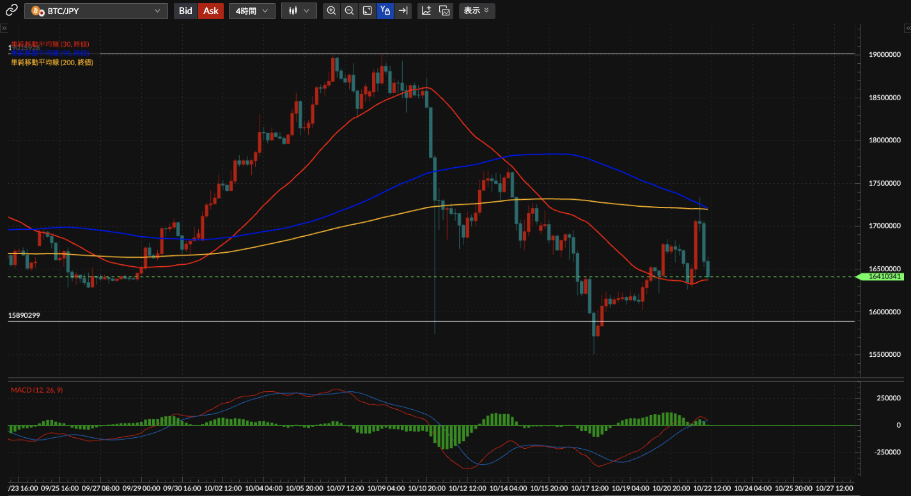The height and width of the screenshot is (496, 911).
Task: Click the MACD (12, 26, 9) indicator label
Action: [x=36, y=390]
